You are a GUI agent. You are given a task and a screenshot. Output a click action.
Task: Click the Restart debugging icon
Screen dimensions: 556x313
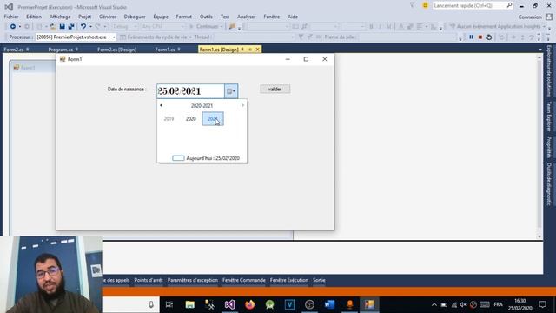pyautogui.click(x=489, y=37)
